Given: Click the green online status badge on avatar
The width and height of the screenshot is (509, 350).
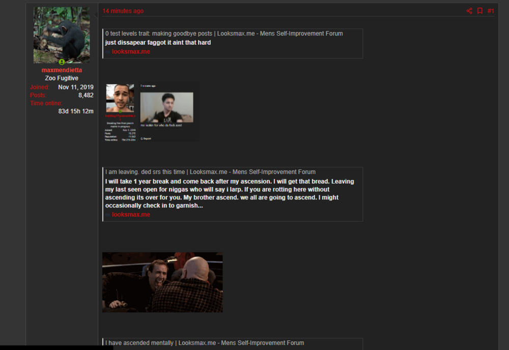Looking at the screenshot, I should pos(62,62).
